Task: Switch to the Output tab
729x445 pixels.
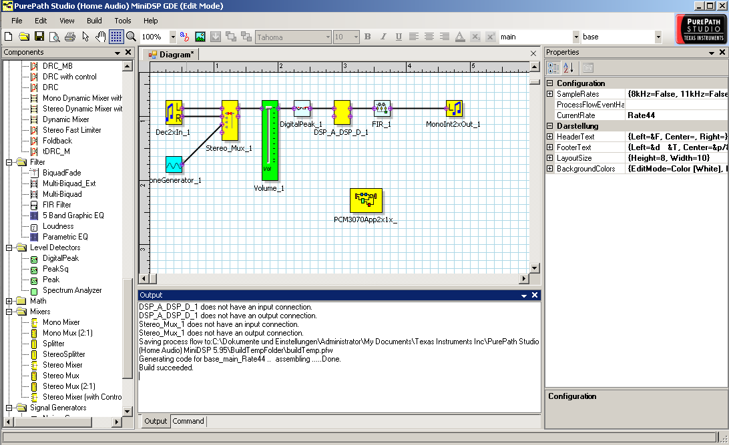Action: pos(156,421)
